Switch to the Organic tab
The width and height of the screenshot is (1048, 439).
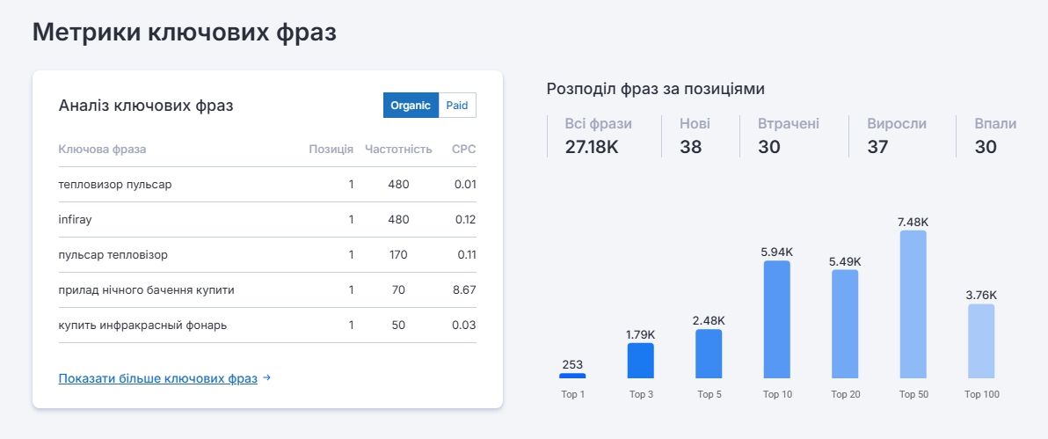click(x=411, y=106)
